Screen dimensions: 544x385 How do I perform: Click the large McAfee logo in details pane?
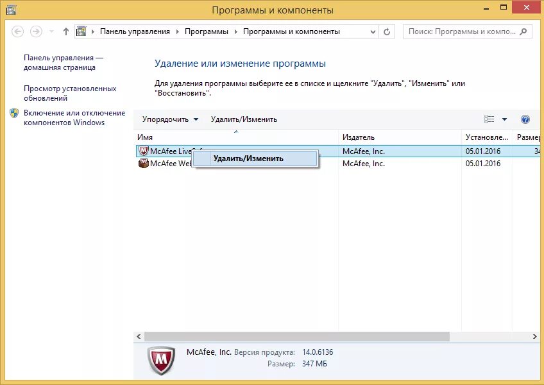pyautogui.click(x=161, y=361)
